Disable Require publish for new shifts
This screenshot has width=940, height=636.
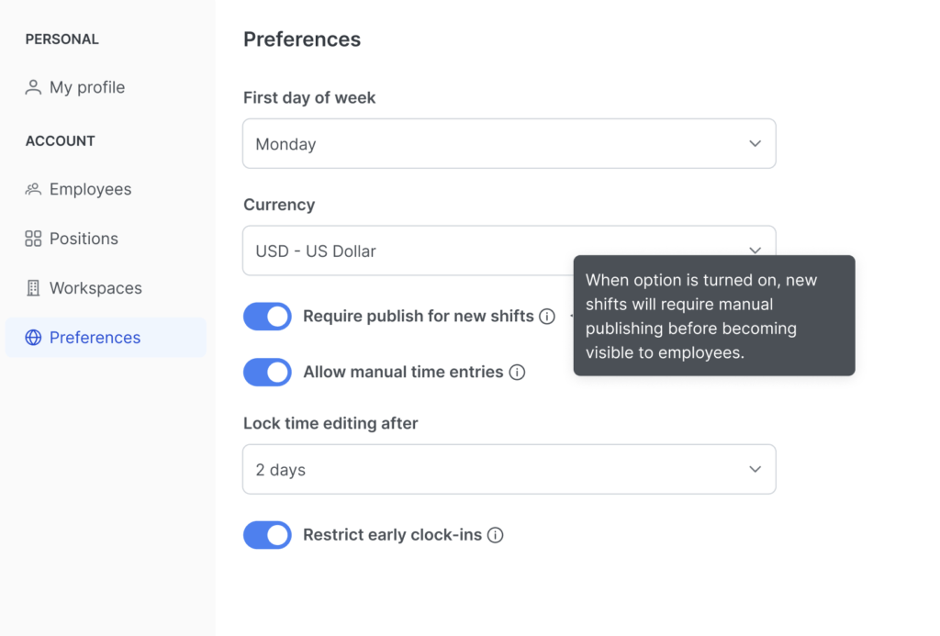point(267,316)
